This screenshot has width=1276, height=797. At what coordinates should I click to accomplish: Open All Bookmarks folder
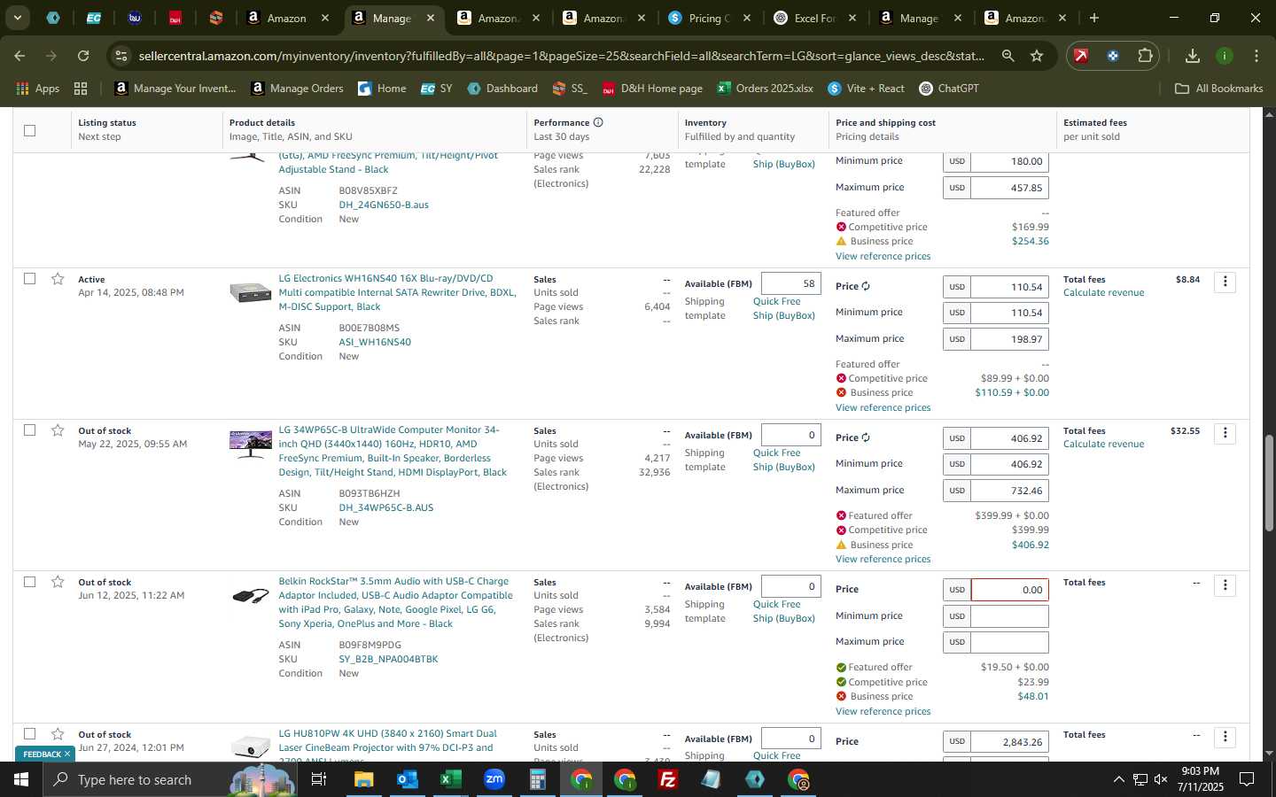pyautogui.click(x=1218, y=89)
